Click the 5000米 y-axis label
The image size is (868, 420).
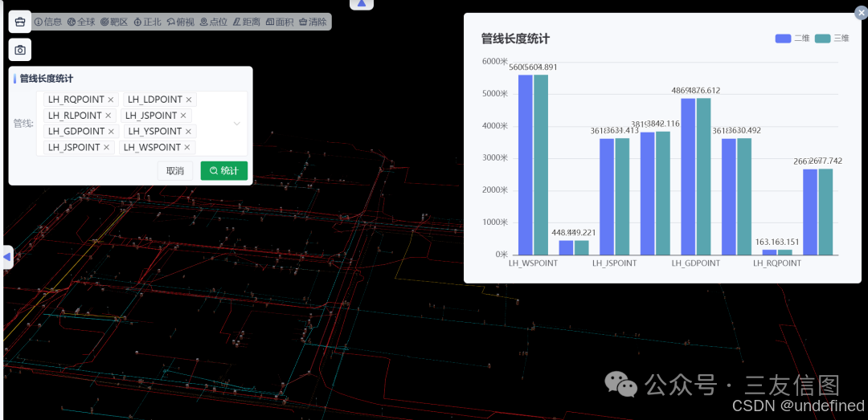[495, 93]
